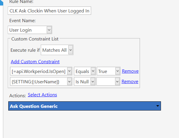Click the True value text in first constraint
179x138 pixels.
[103, 72]
